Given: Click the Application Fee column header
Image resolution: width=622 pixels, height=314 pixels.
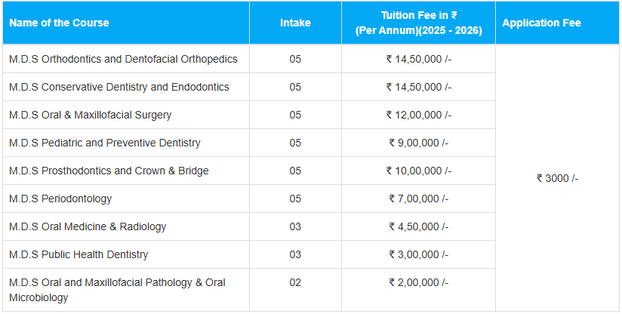Looking at the screenshot, I should (541, 23).
